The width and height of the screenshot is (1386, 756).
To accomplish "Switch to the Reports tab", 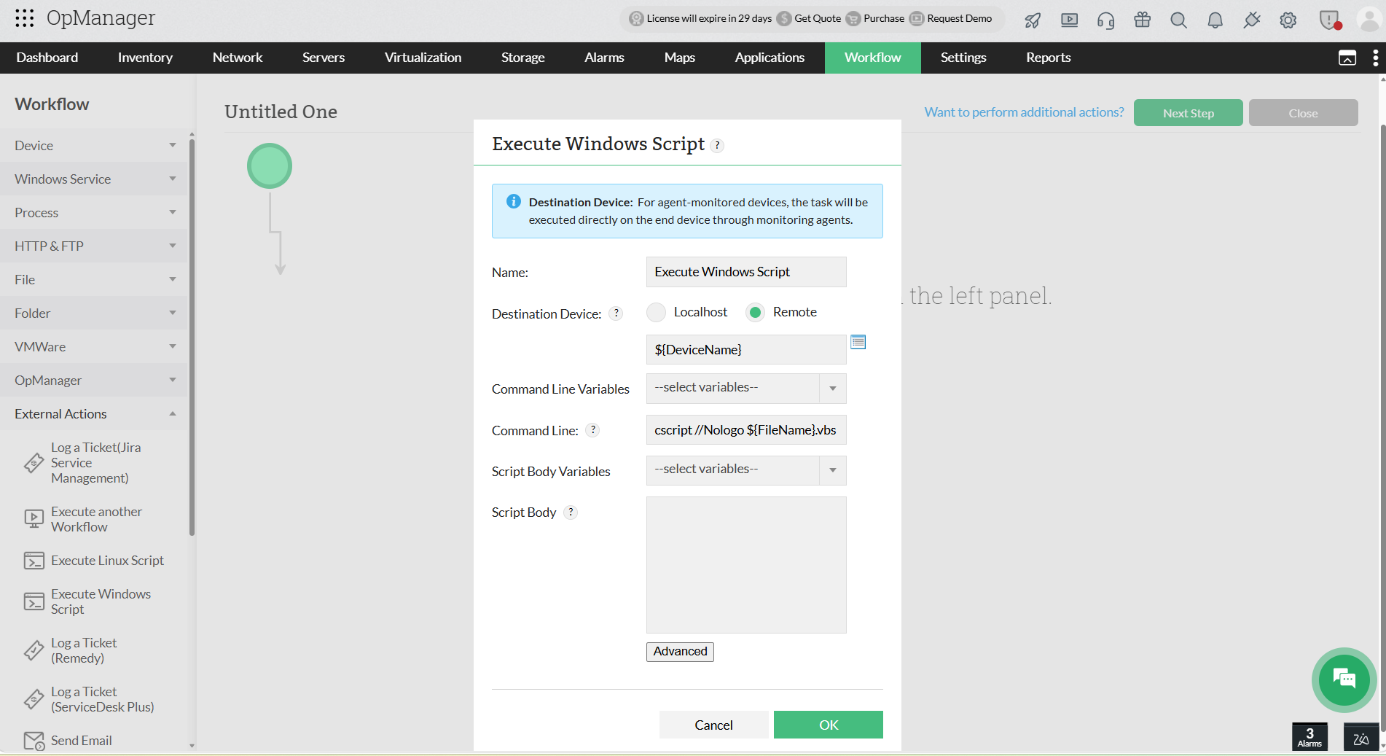I will coord(1048,58).
